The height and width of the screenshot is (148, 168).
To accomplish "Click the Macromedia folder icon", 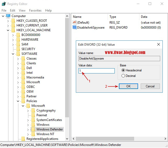I will (23, 77).
